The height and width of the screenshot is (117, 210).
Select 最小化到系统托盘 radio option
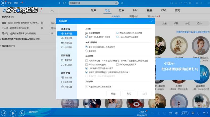pos(86,47)
